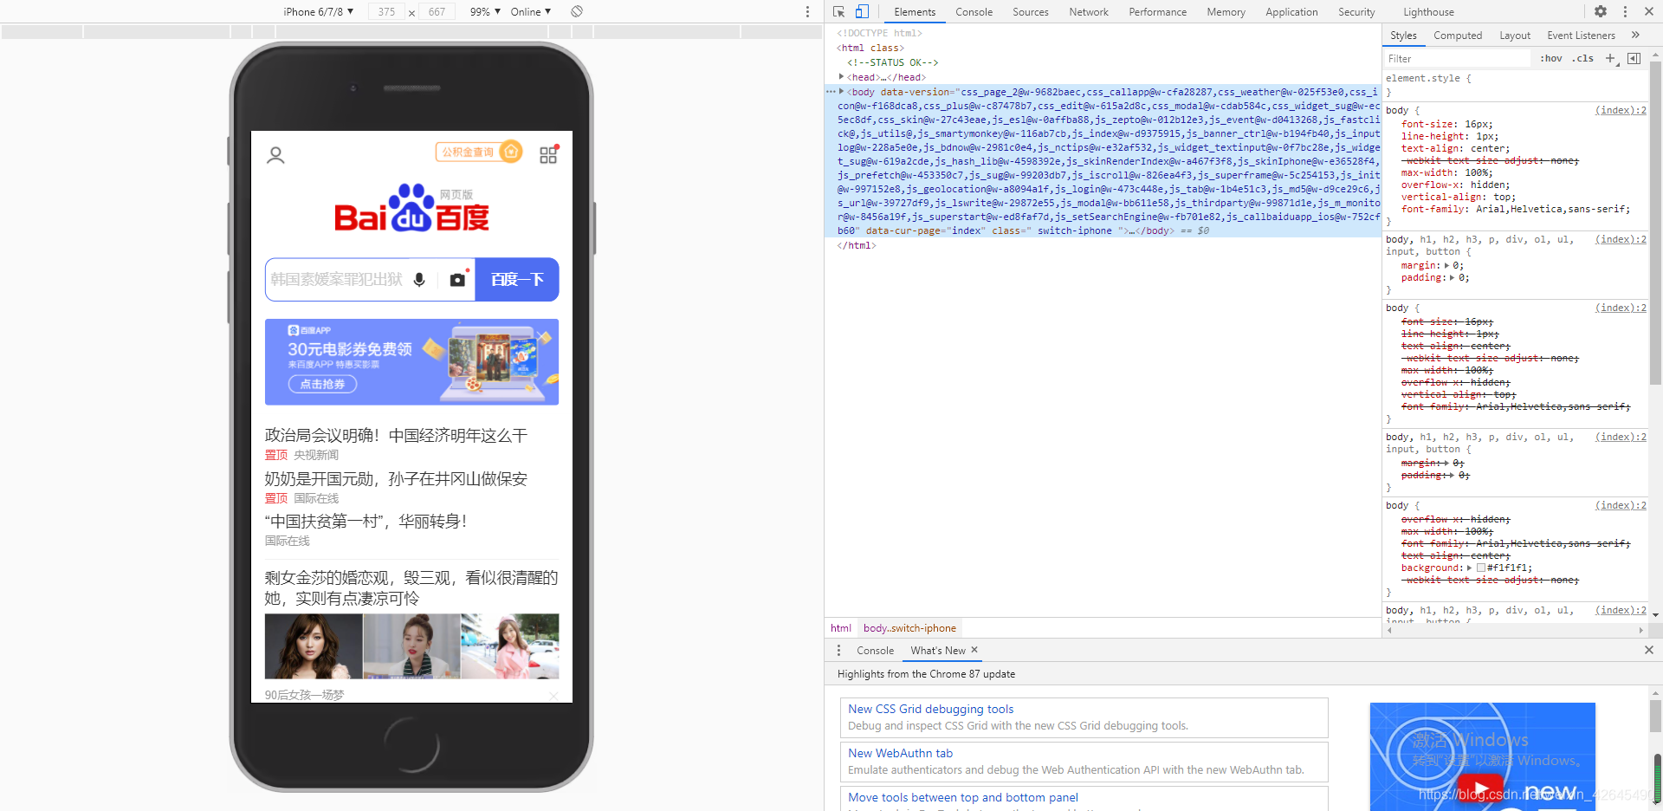
Task: Open the Application panel tab
Action: pos(1291,11)
